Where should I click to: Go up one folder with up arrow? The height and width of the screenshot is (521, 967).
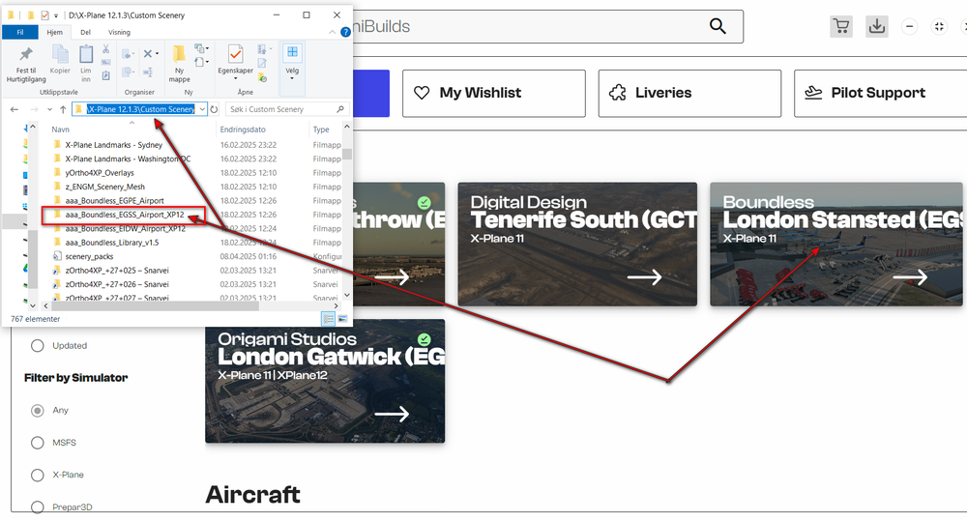click(x=63, y=109)
